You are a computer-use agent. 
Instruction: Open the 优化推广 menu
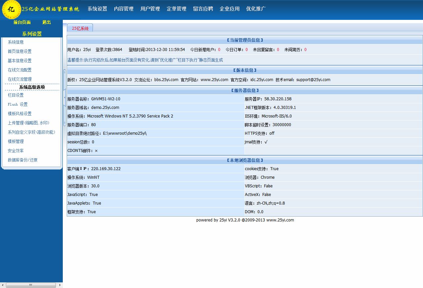tap(256, 9)
